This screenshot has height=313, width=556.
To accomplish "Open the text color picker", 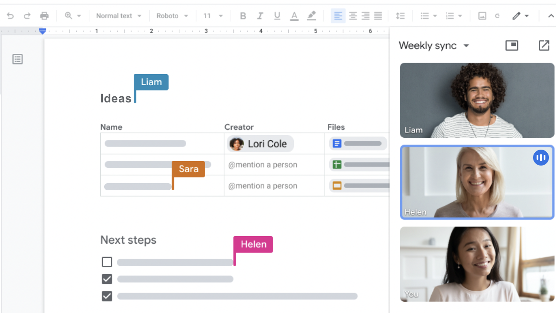I will (294, 15).
